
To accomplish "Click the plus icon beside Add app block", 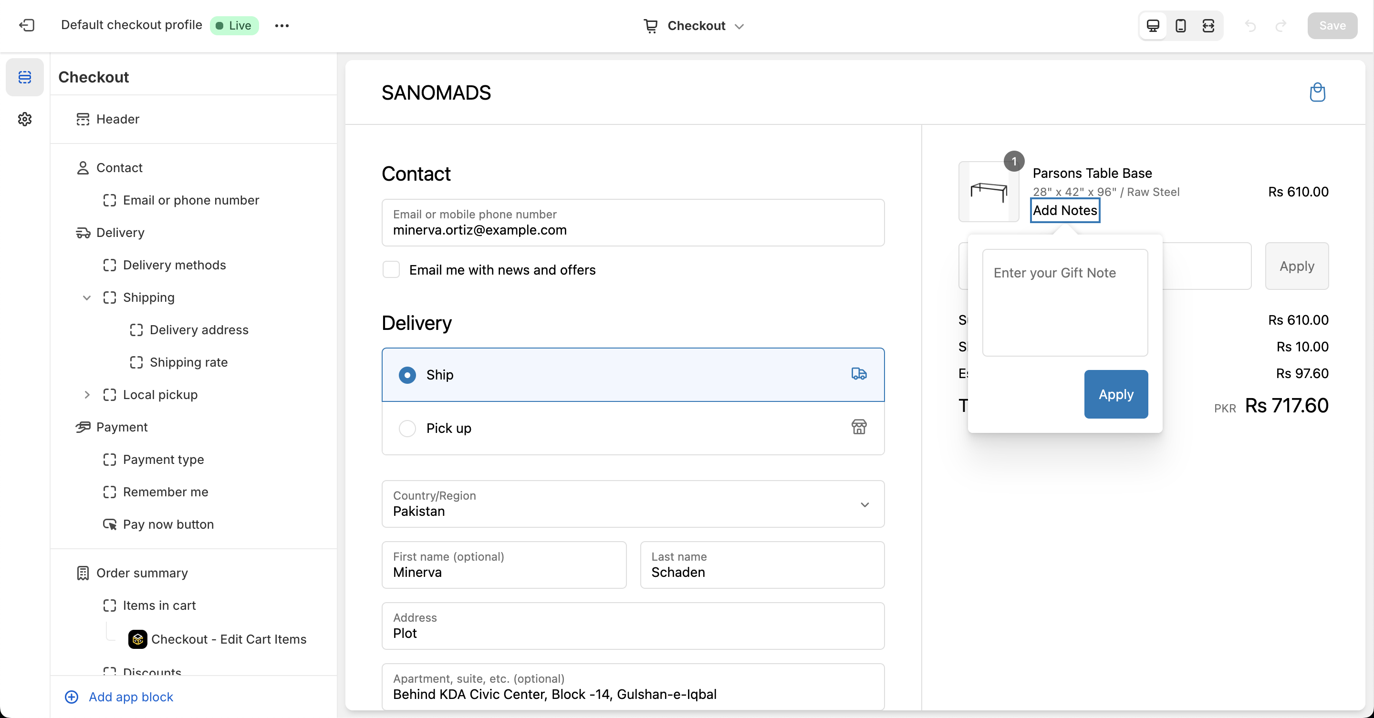I will [72, 697].
